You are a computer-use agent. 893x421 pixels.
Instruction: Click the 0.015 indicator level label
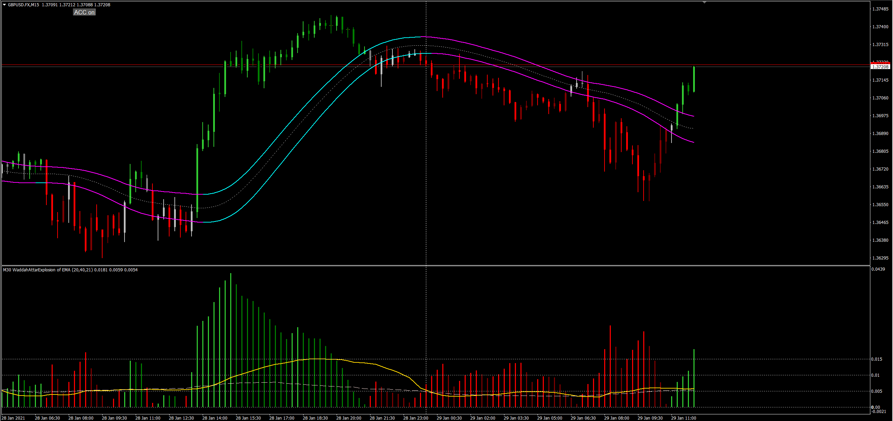point(877,359)
